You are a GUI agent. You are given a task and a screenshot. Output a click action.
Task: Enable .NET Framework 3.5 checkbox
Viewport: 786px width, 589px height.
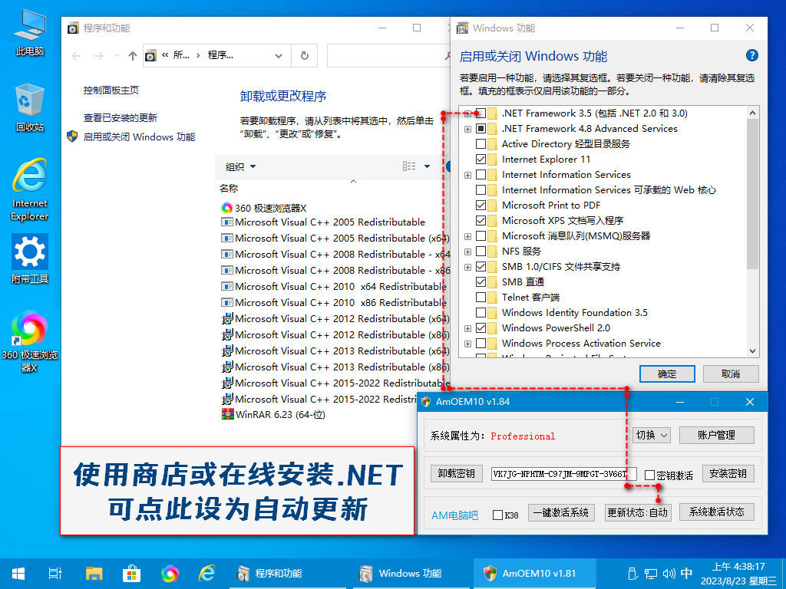point(481,114)
